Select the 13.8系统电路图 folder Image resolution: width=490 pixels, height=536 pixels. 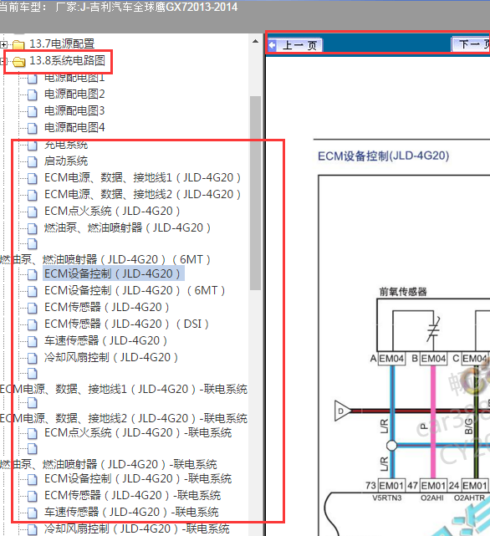pyautogui.click(x=68, y=60)
